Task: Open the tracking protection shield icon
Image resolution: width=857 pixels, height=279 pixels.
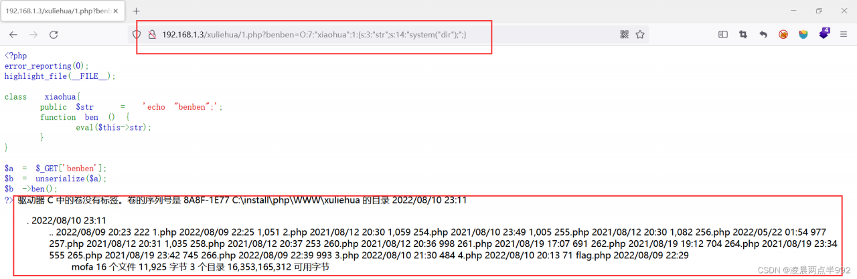Action: (x=137, y=34)
